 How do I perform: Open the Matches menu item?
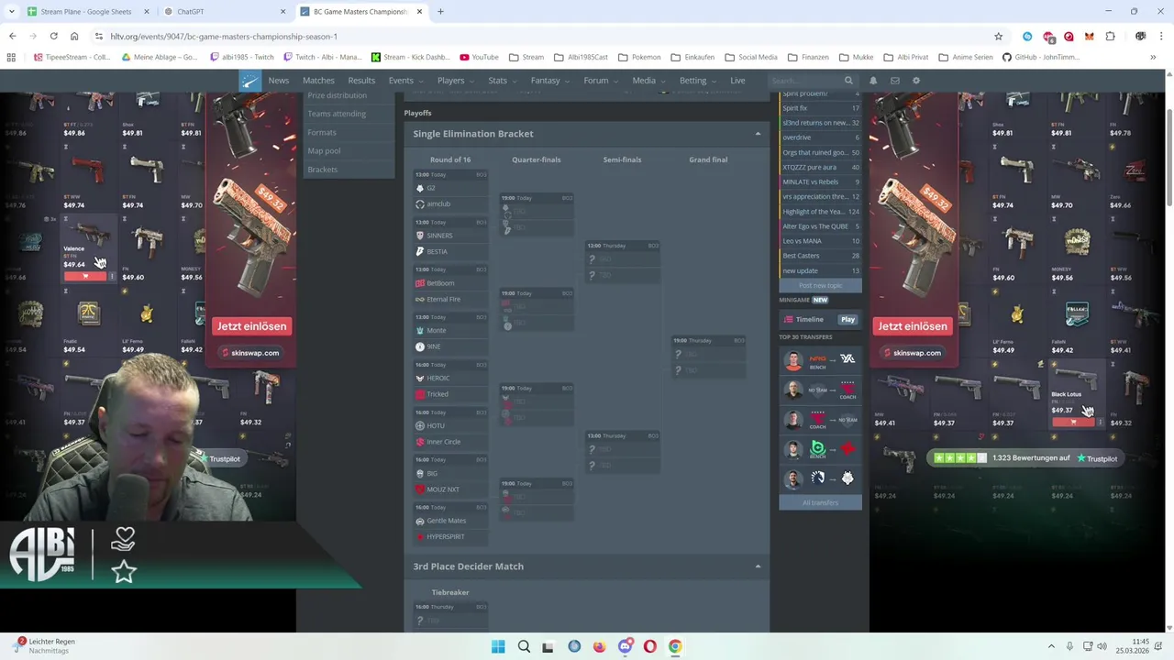pos(318,81)
